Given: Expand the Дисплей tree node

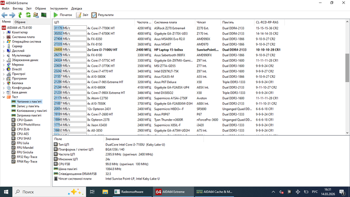Looking at the screenshot, I should click(3, 51).
